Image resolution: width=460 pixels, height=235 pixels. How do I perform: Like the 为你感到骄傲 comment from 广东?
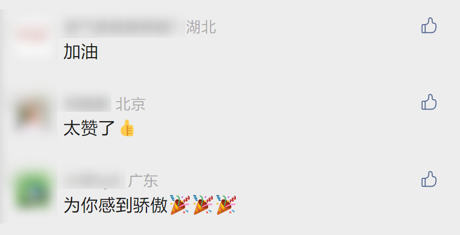pos(429,179)
